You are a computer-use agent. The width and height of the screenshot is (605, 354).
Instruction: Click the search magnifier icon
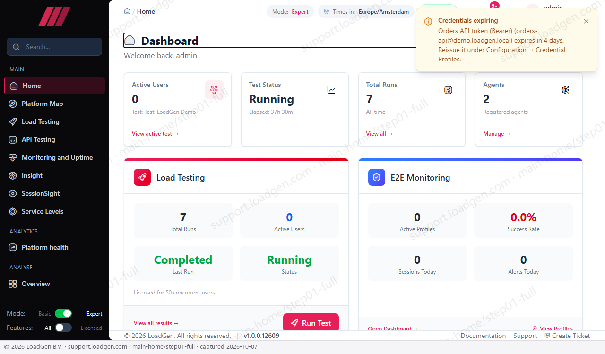coord(17,47)
